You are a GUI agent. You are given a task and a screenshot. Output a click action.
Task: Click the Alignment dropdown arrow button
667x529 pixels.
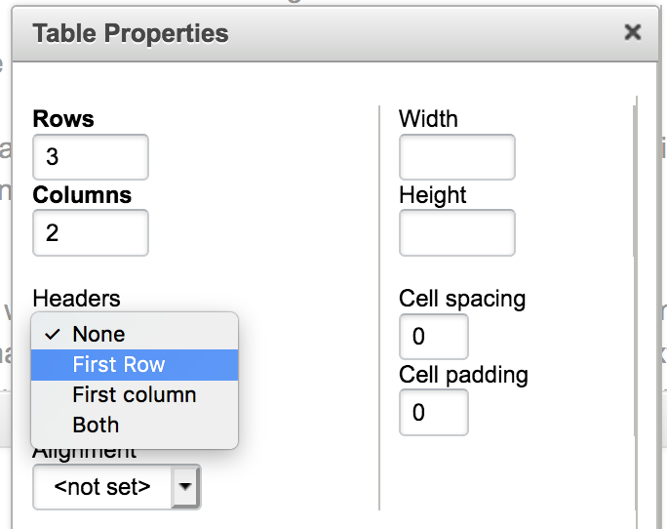coord(185,486)
